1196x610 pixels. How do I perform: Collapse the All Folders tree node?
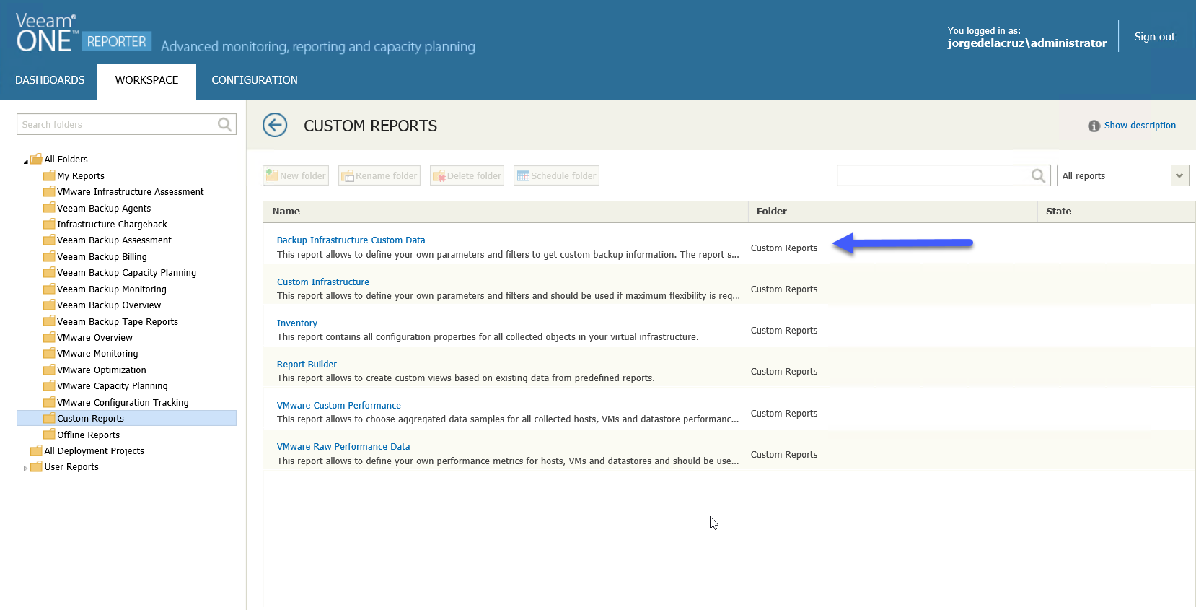26,160
